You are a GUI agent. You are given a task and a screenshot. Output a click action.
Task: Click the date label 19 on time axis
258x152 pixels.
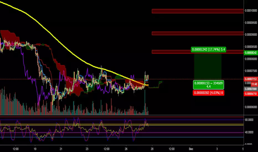click(35, 149)
